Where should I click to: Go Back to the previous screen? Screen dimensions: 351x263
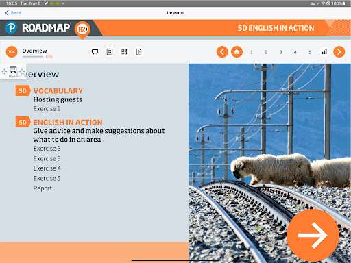tap(13, 13)
